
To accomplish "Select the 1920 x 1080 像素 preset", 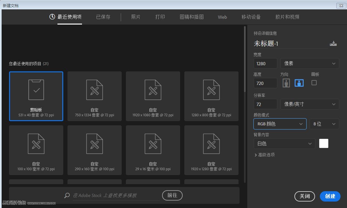I will click(153, 96).
